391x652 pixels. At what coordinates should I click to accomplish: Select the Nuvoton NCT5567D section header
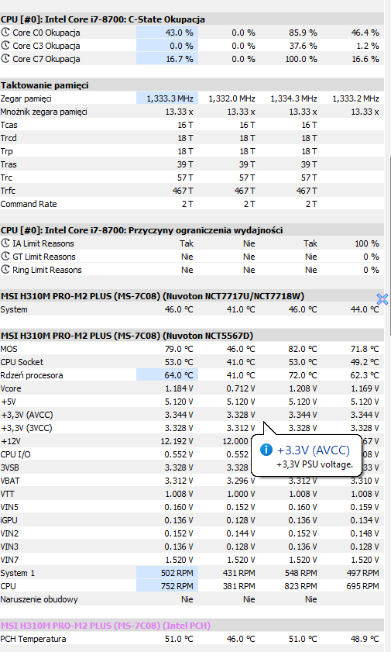pyautogui.click(x=192, y=336)
